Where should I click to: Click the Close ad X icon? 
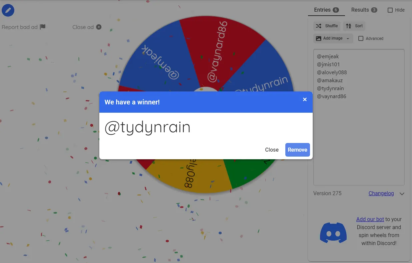tap(99, 27)
